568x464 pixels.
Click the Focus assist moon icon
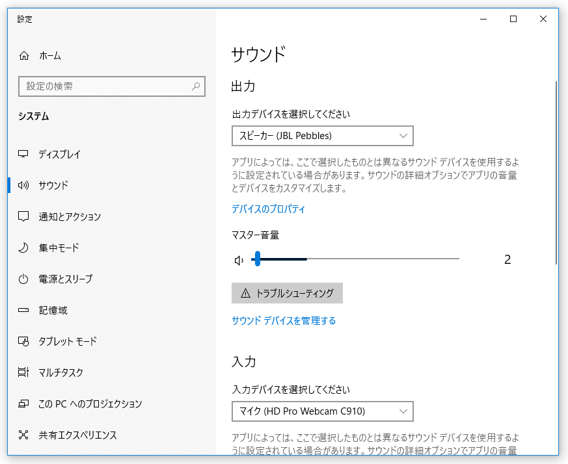(x=23, y=248)
